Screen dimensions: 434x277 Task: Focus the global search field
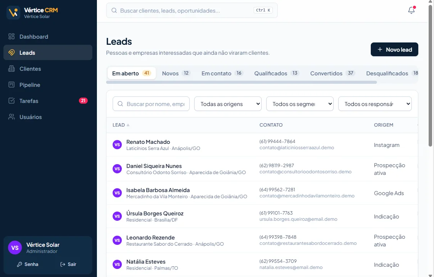[x=192, y=10]
